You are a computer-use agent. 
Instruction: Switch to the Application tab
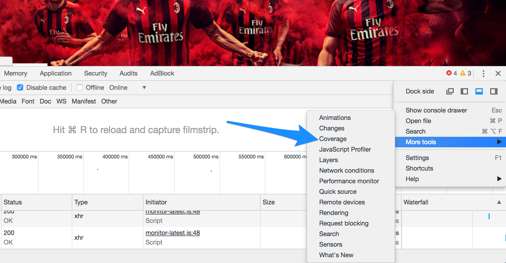pos(56,73)
